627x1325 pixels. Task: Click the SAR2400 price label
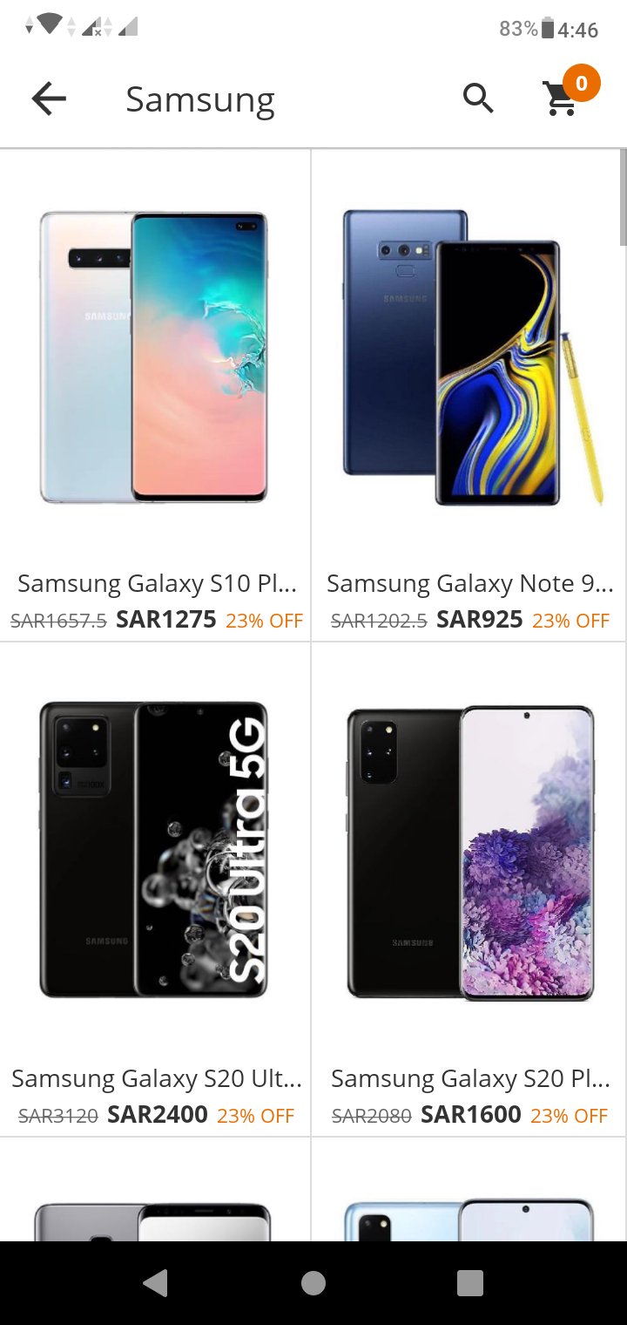(158, 1114)
